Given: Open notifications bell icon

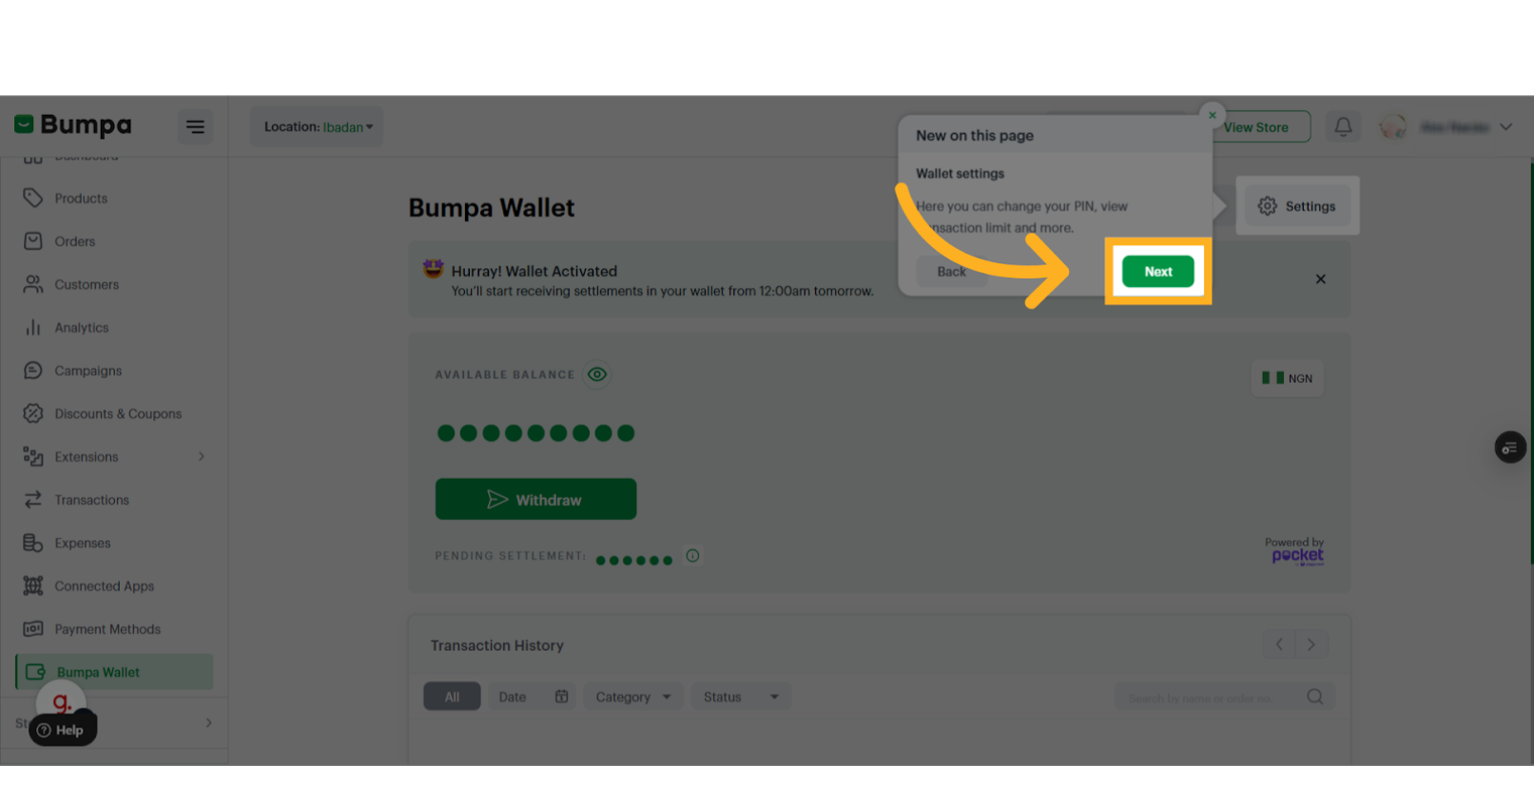Looking at the screenshot, I should click(x=1343, y=126).
